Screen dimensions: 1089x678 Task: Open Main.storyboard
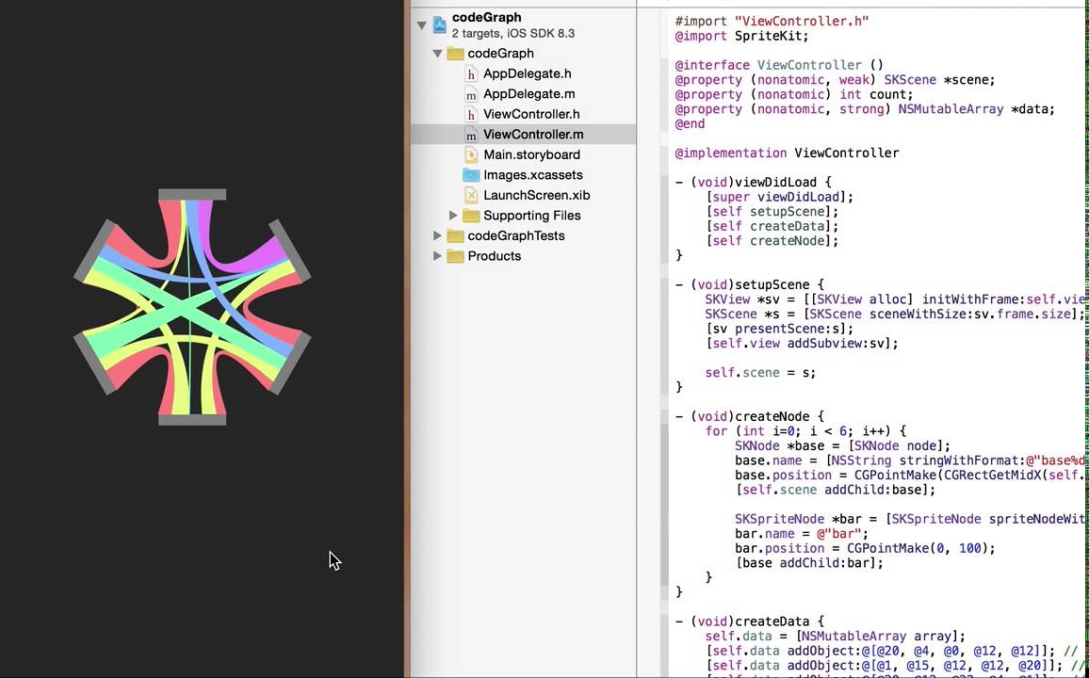[x=532, y=154]
